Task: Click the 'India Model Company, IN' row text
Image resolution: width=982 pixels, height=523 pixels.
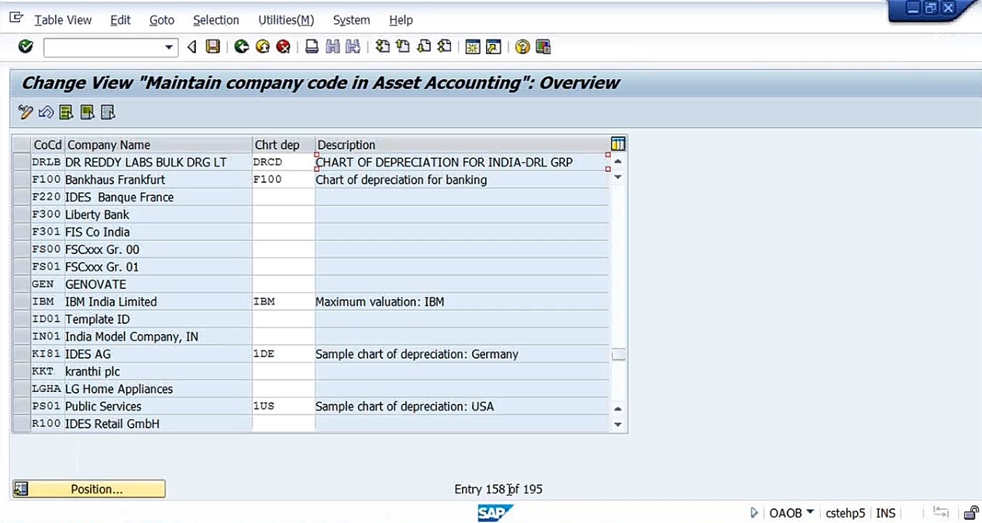Action: (x=132, y=336)
